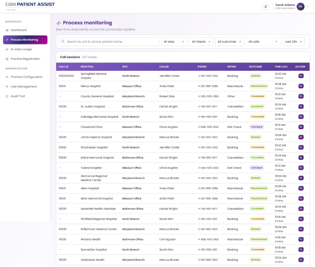Open view icon for Adventist Health Glendale
Viewport: 315px width, 267px height.
tap(301, 209)
